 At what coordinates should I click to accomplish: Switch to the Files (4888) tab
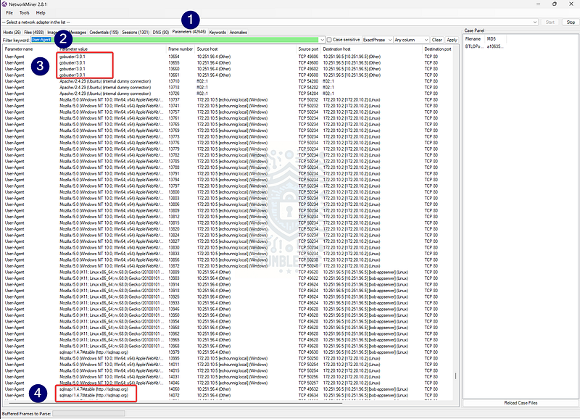(x=34, y=33)
